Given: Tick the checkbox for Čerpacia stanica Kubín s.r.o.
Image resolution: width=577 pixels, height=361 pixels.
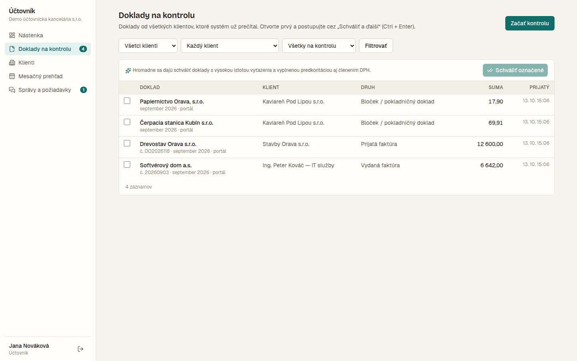Looking at the screenshot, I should point(127,122).
